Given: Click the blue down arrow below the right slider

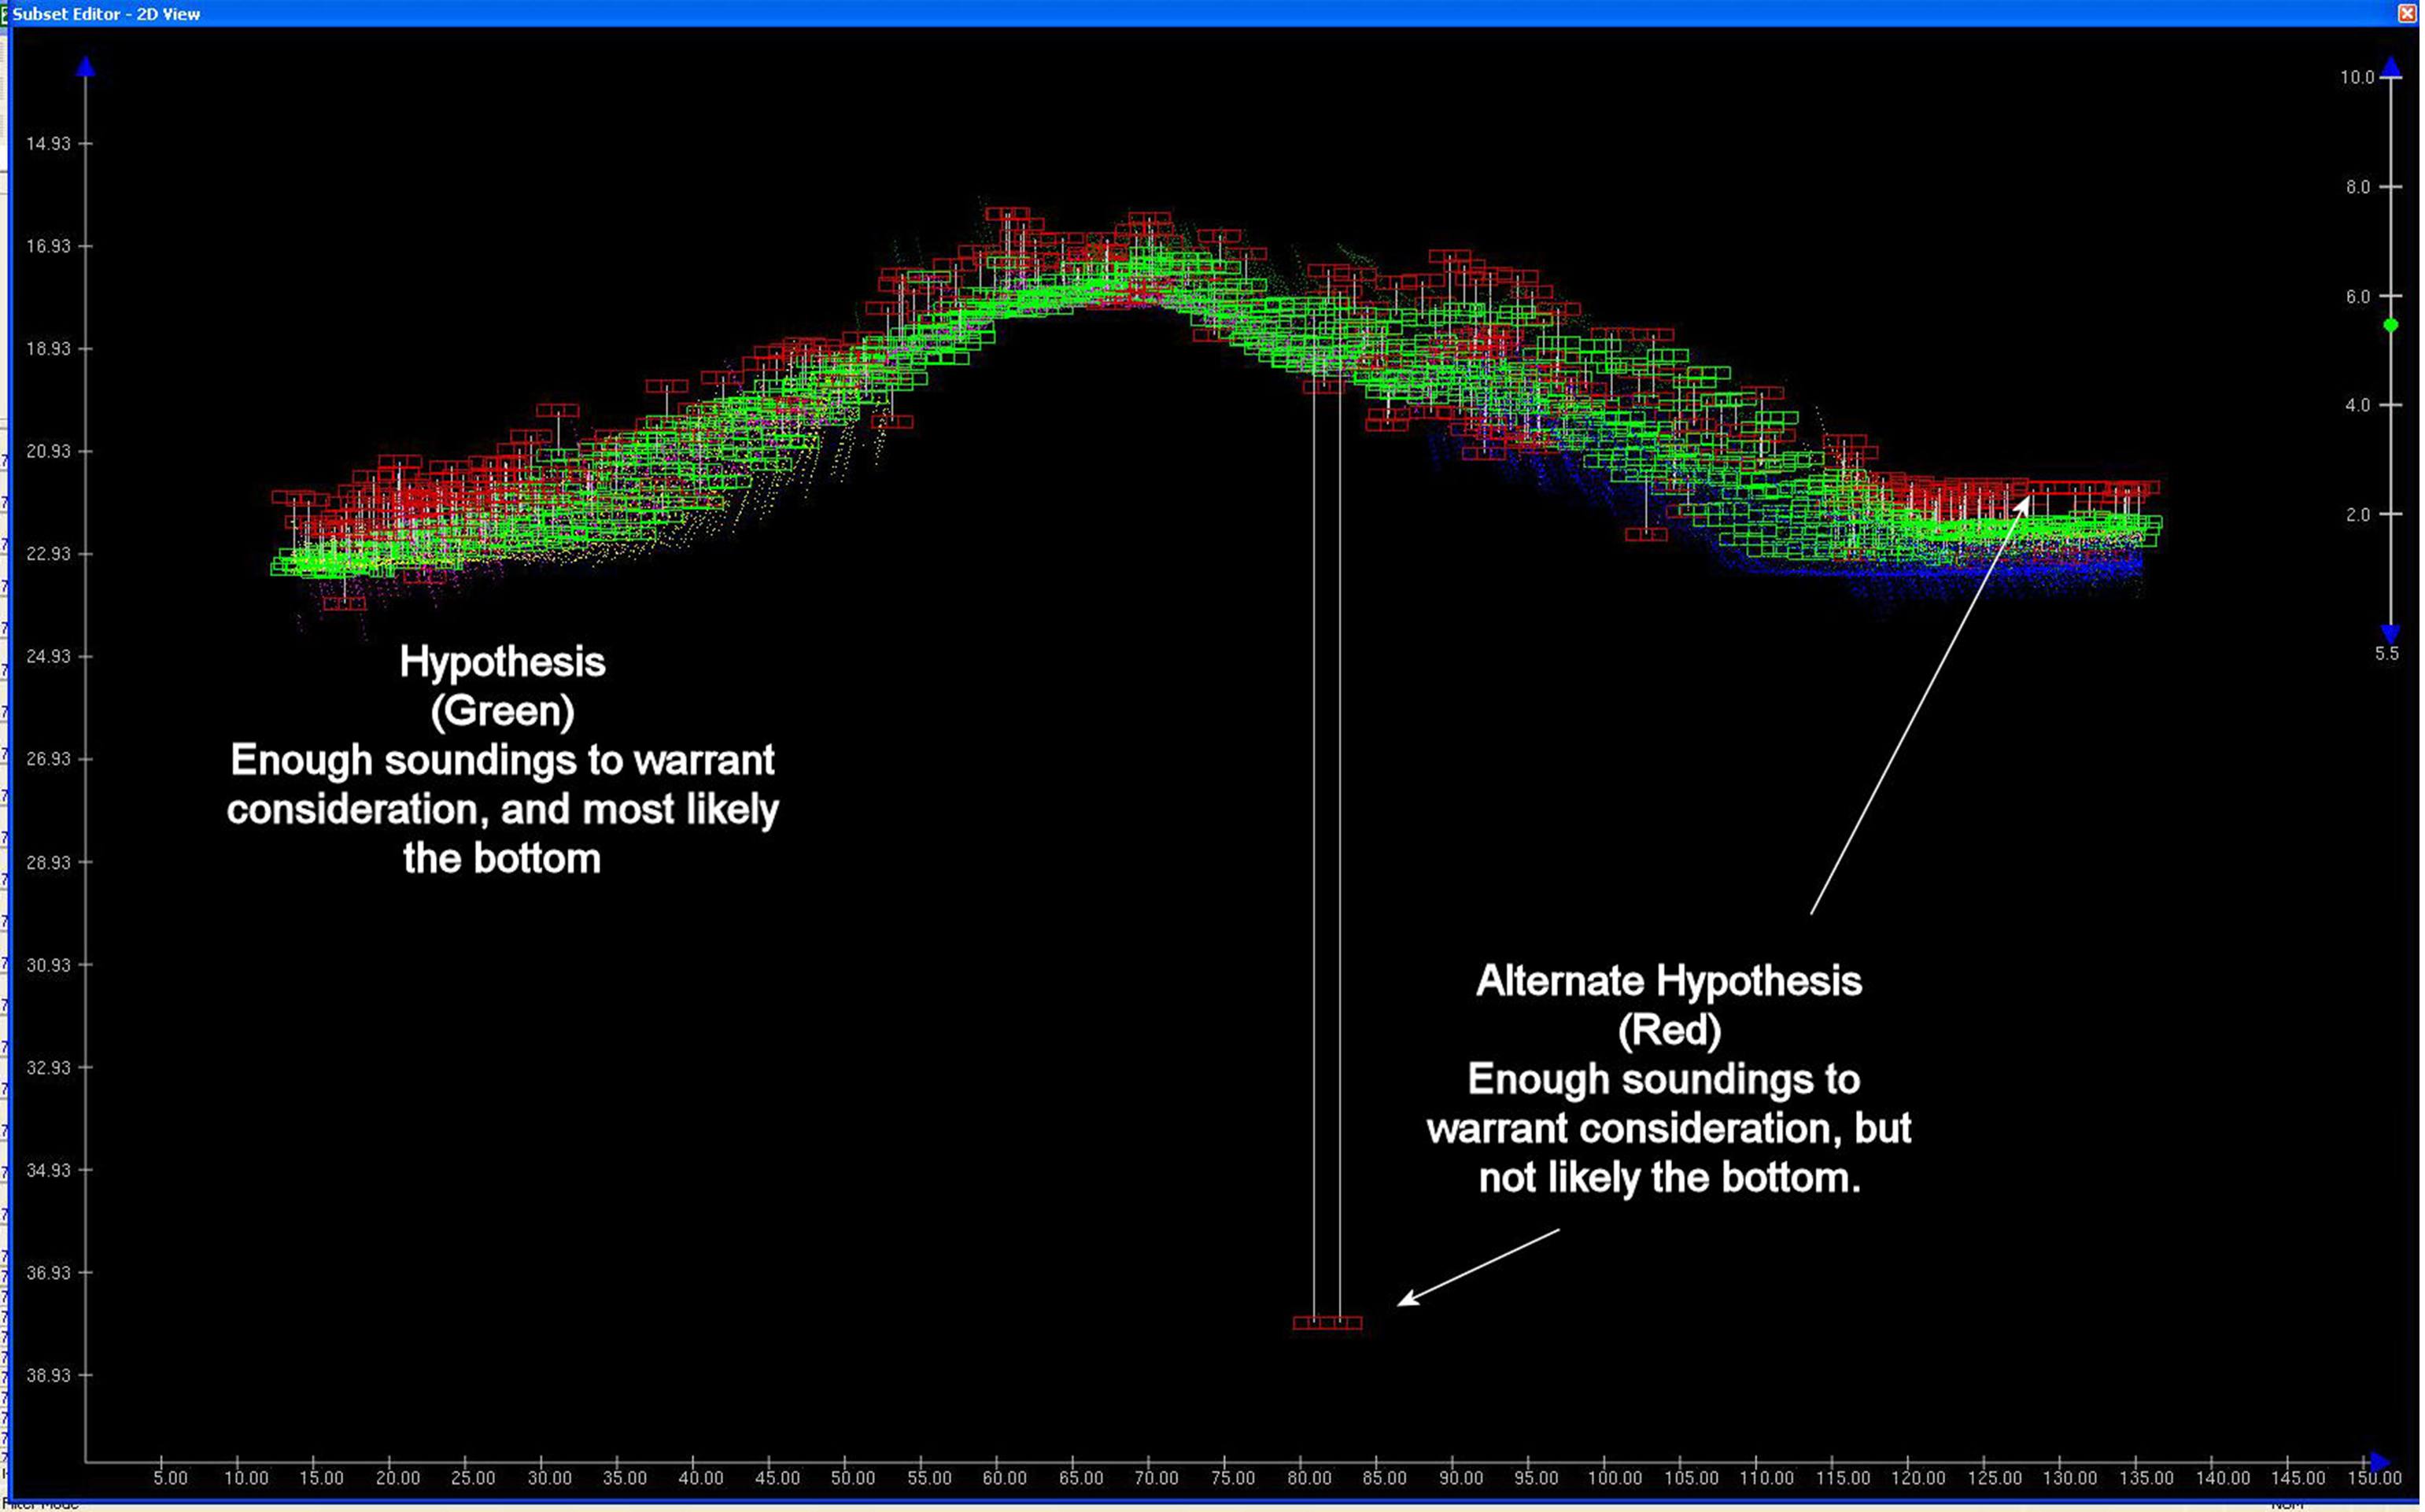Looking at the screenshot, I should pyautogui.click(x=2391, y=634).
